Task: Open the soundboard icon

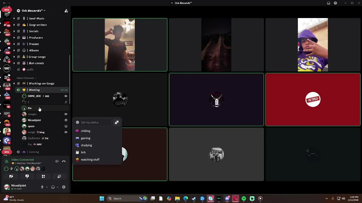Action: point(59,176)
